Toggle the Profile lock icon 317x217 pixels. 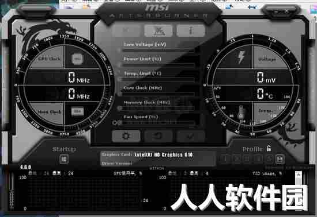point(269,148)
